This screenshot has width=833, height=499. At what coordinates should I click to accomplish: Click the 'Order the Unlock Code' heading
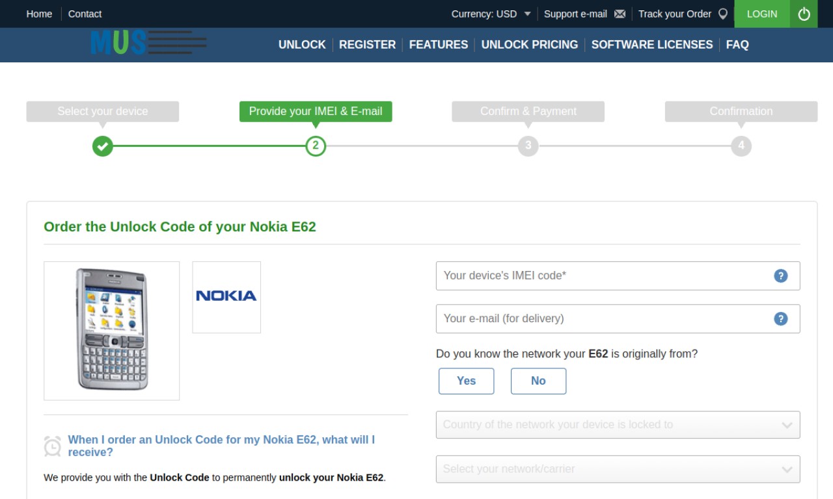click(180, 227)
